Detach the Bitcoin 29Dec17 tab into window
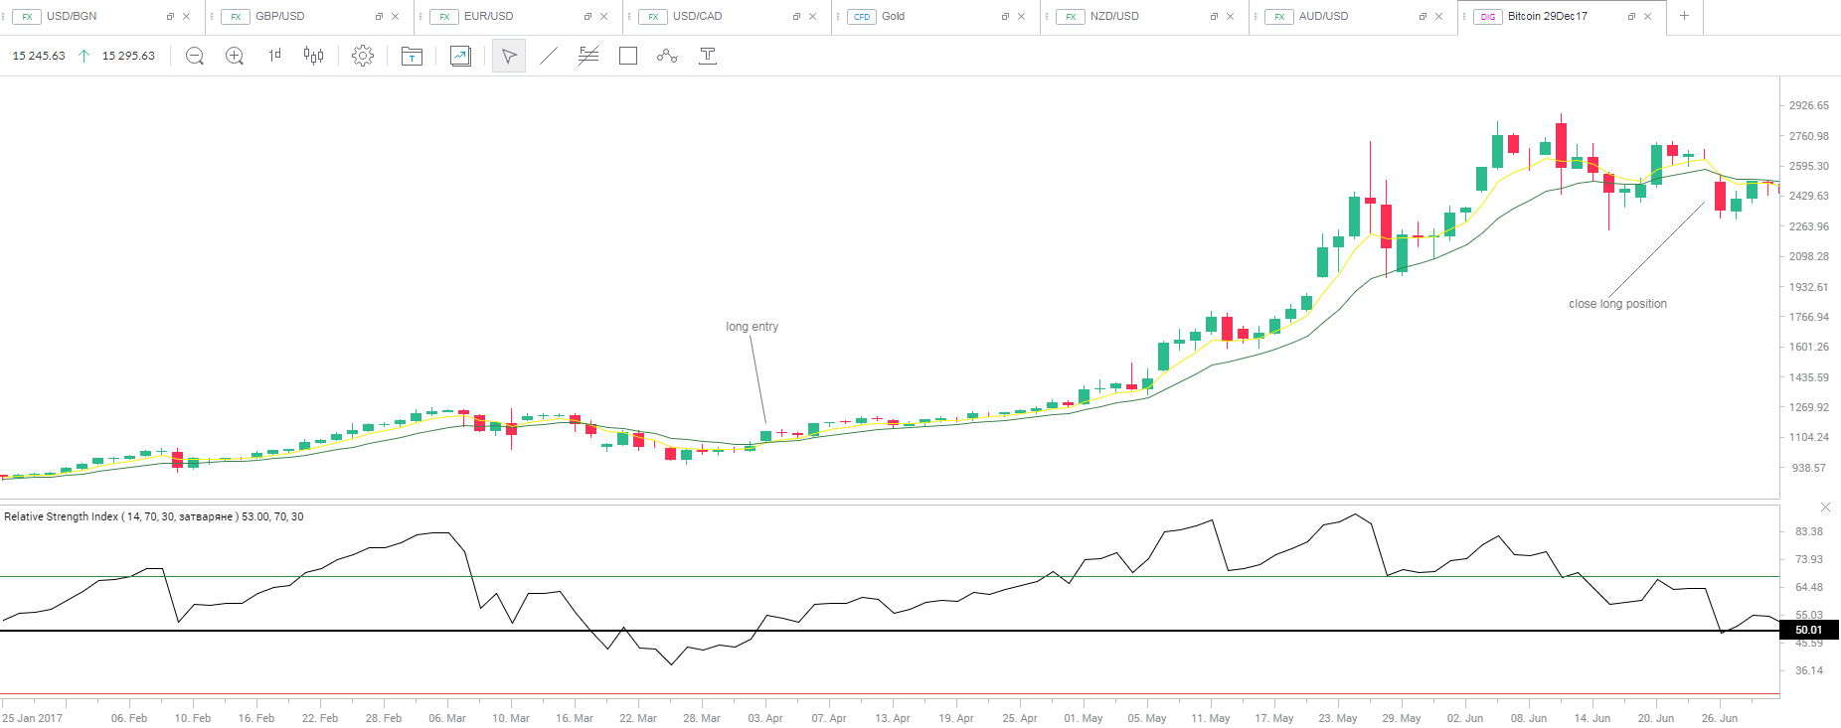The image size is (1841, 728). click(x=1631, y=17)
